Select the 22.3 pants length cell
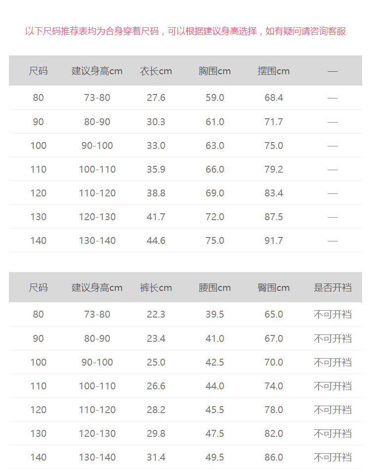 156,315
